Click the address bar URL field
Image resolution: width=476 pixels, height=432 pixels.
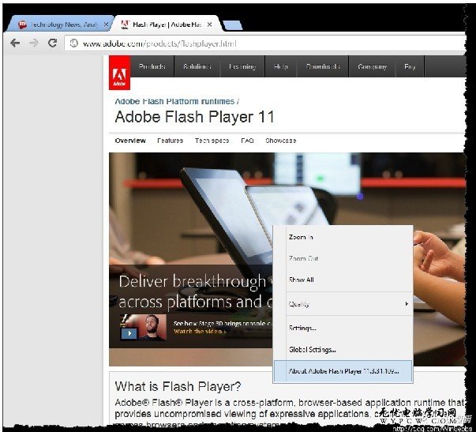click(x=267, y=43)
